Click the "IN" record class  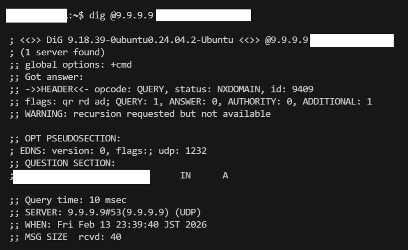tap(186, 176)
